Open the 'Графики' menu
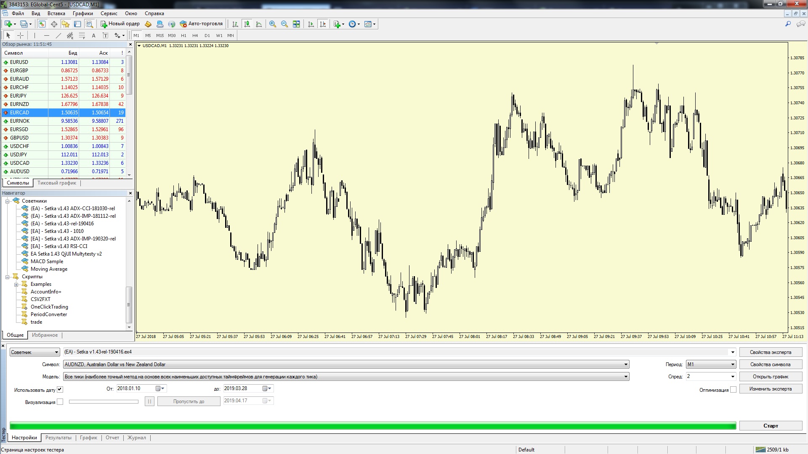 click(x=82, y=13)
